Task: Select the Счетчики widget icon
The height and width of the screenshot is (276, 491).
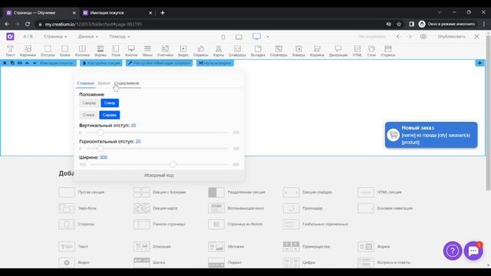Action: tap(165, 51)
